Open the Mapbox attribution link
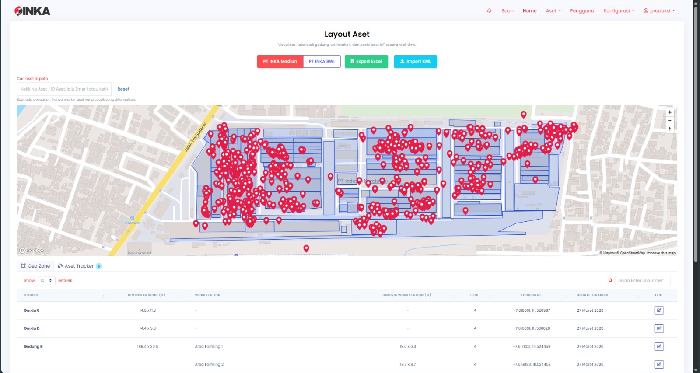The image size is (700, 373). tap(607, 253)
